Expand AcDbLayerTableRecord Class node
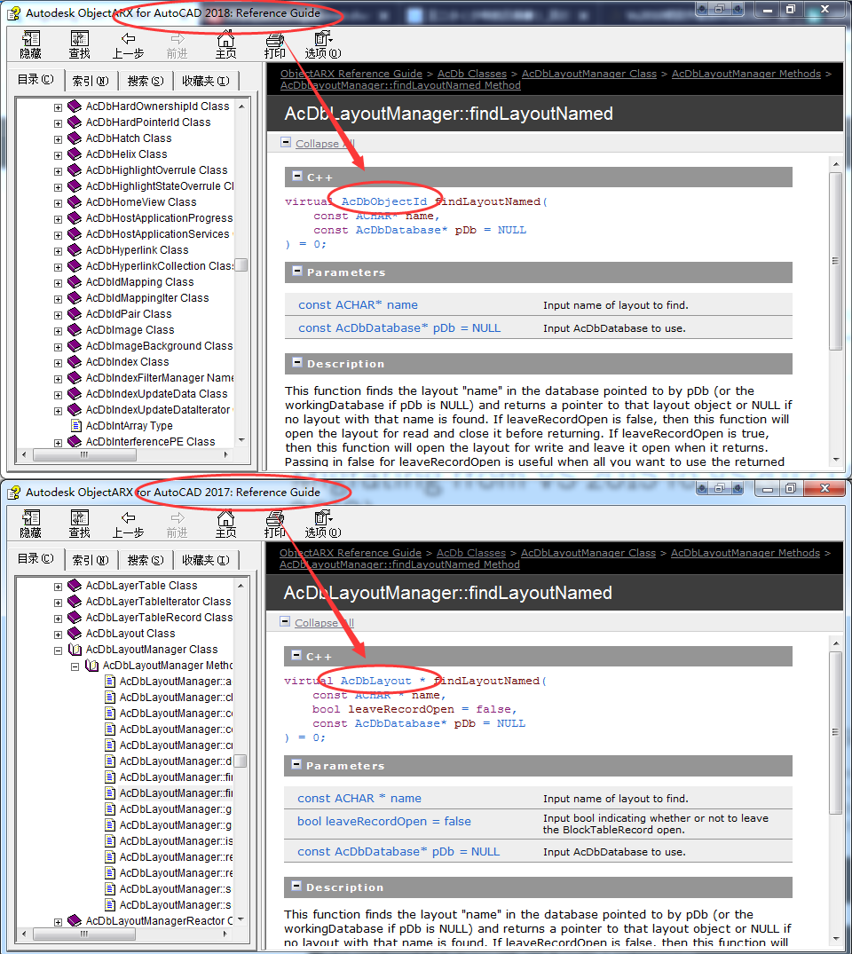The image size is (852, 954). pyautogui.click(x=58, y=619)
